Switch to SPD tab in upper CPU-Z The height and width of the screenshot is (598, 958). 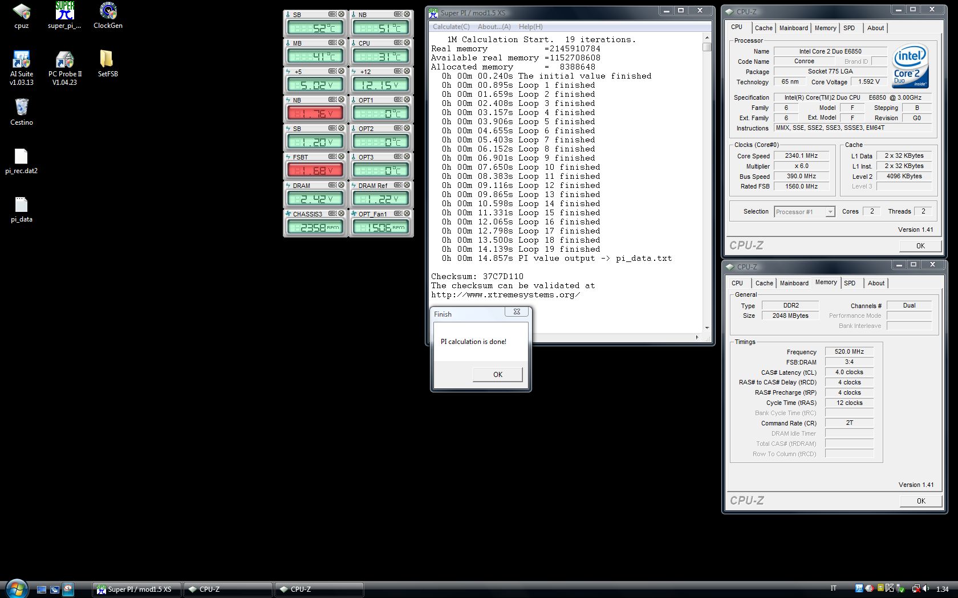849,28
